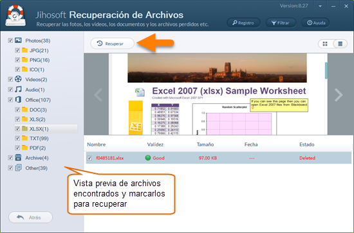The width and height of the screenshot is (354, 233).
Task: Open the title bar dropdown arrow menu
Action: (320, 6)
